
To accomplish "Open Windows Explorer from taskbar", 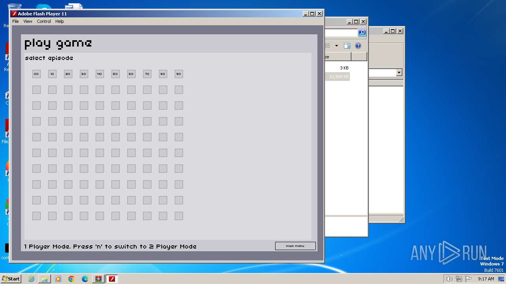I will (45, 279).
